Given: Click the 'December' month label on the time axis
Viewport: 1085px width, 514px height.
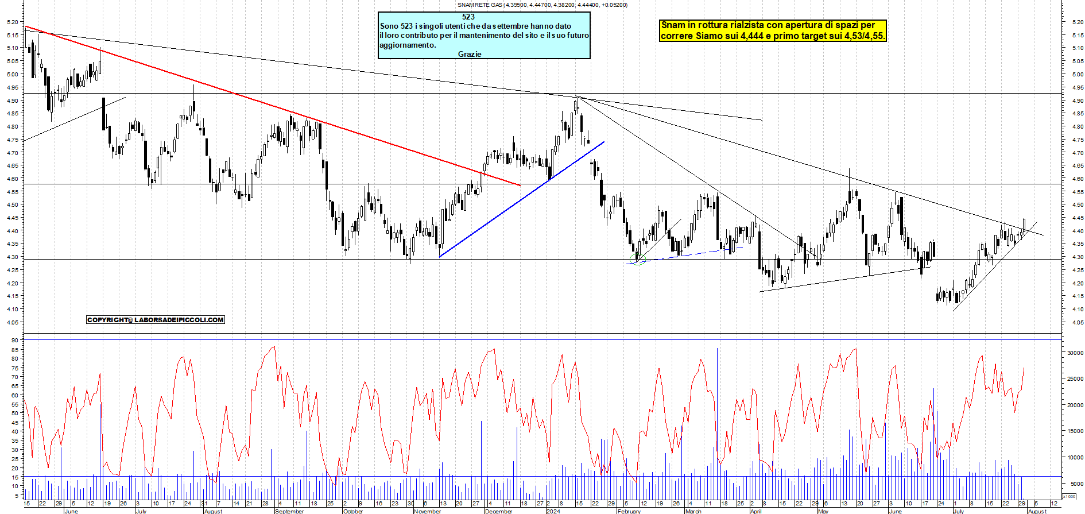Looking at the screenshot, I should [499, 511].
